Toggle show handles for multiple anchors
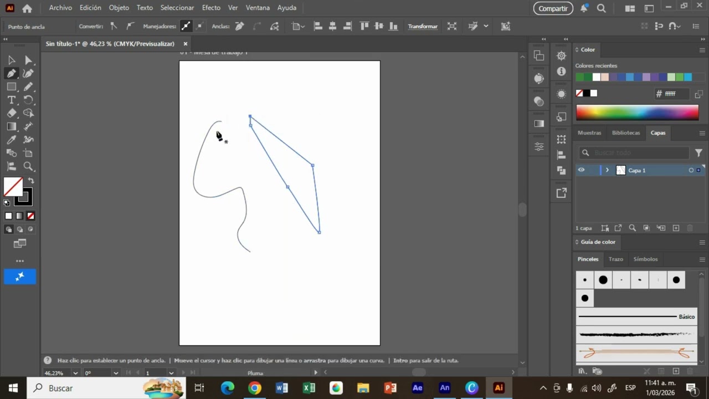This screenshot has height=399, width=709. pos(186,26)
